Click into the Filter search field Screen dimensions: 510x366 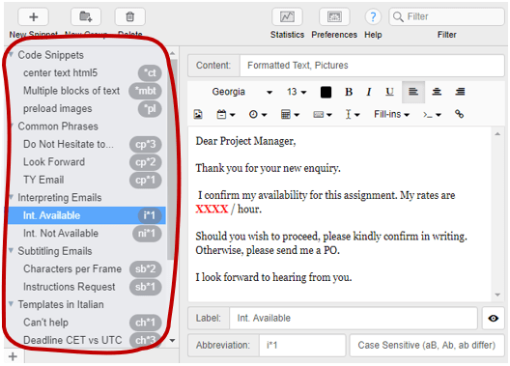446,16
